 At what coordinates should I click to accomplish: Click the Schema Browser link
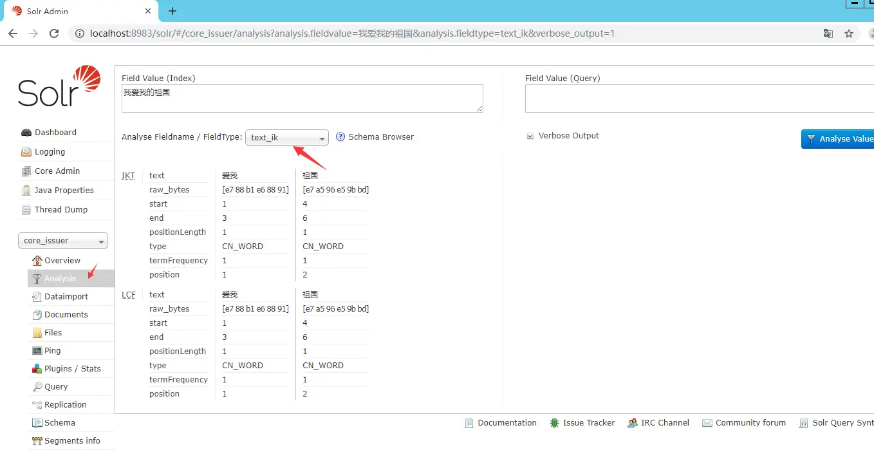point(381,137)
